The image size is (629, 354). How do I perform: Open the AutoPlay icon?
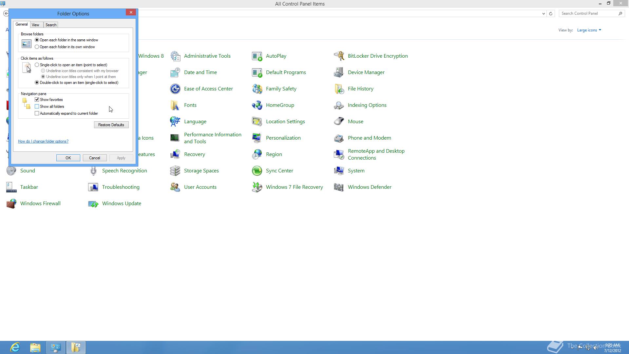(x=257, y=56)
